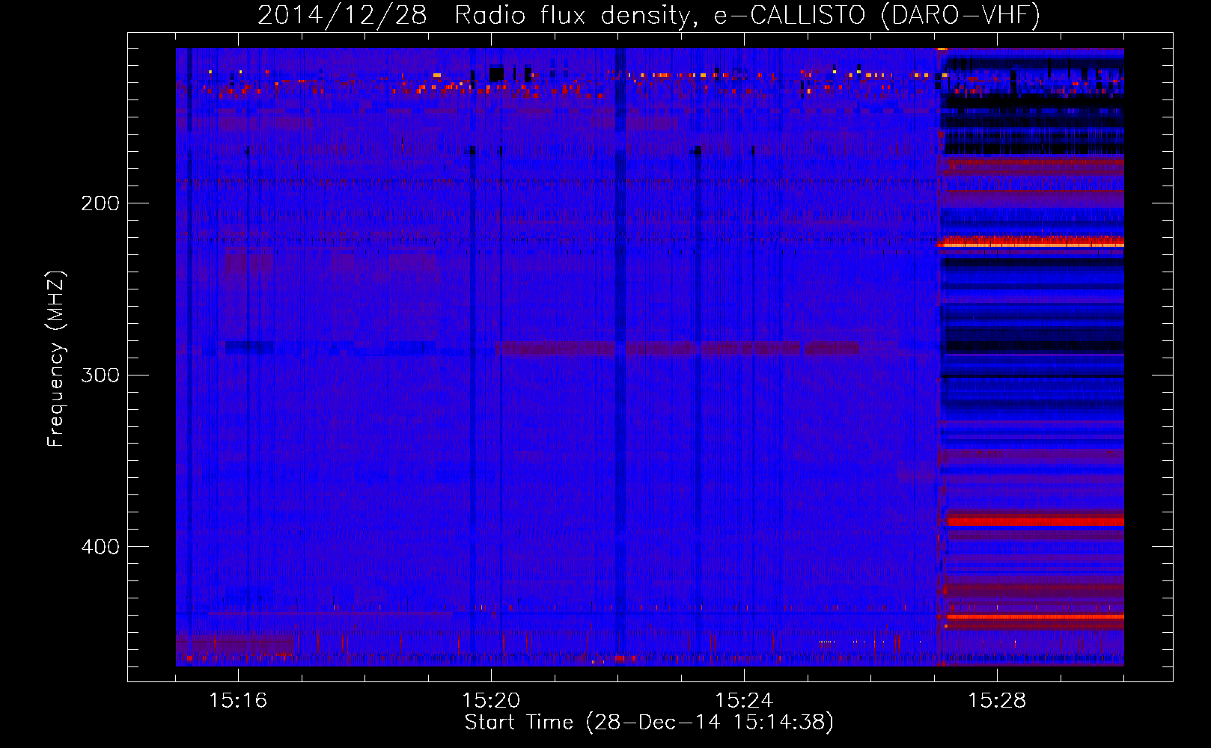
Task: Click the 'Frequency (MHZ)' y-axis label
Action: (x=56, y=359)
